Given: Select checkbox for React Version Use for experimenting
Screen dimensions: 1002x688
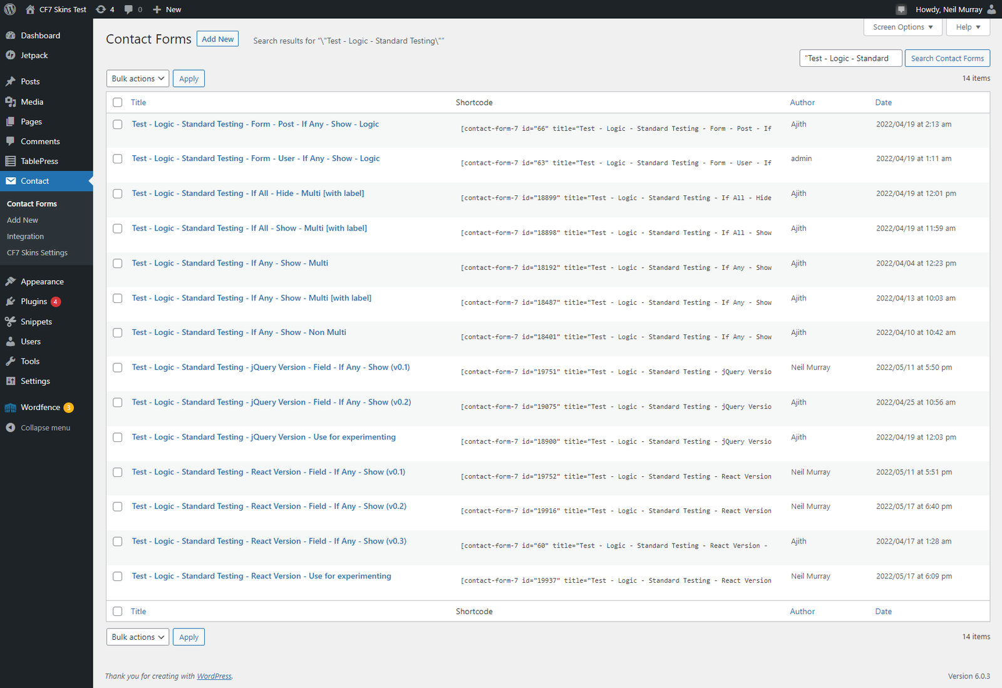Looking at the screenshot, I should tap(118, 577).
